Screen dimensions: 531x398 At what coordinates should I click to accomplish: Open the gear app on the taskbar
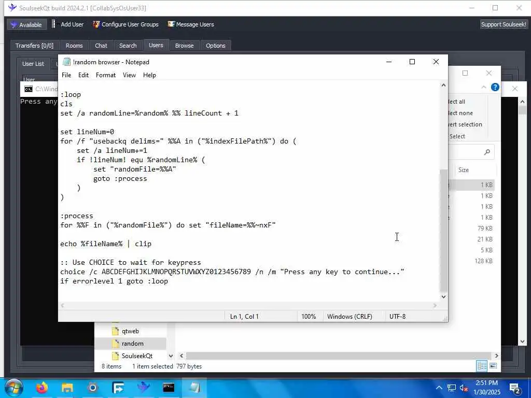tap(92, 388)
